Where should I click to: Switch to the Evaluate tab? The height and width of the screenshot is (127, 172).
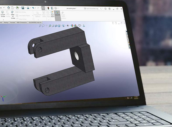click(x=12, y=23)
